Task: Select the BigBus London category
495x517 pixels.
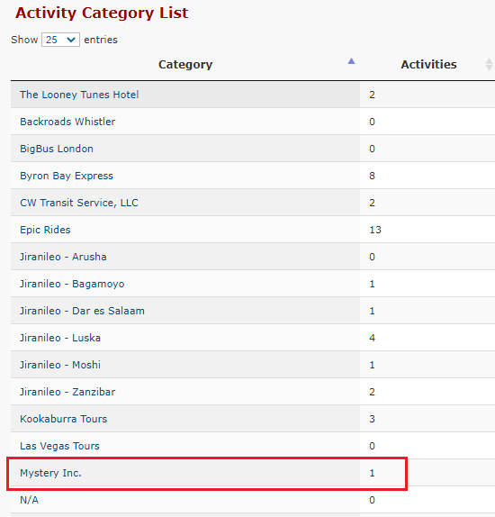Action: [x=57, y=149]
